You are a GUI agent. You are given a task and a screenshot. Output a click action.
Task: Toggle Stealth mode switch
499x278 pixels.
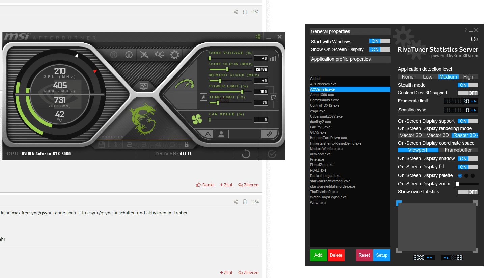point(468,85)
